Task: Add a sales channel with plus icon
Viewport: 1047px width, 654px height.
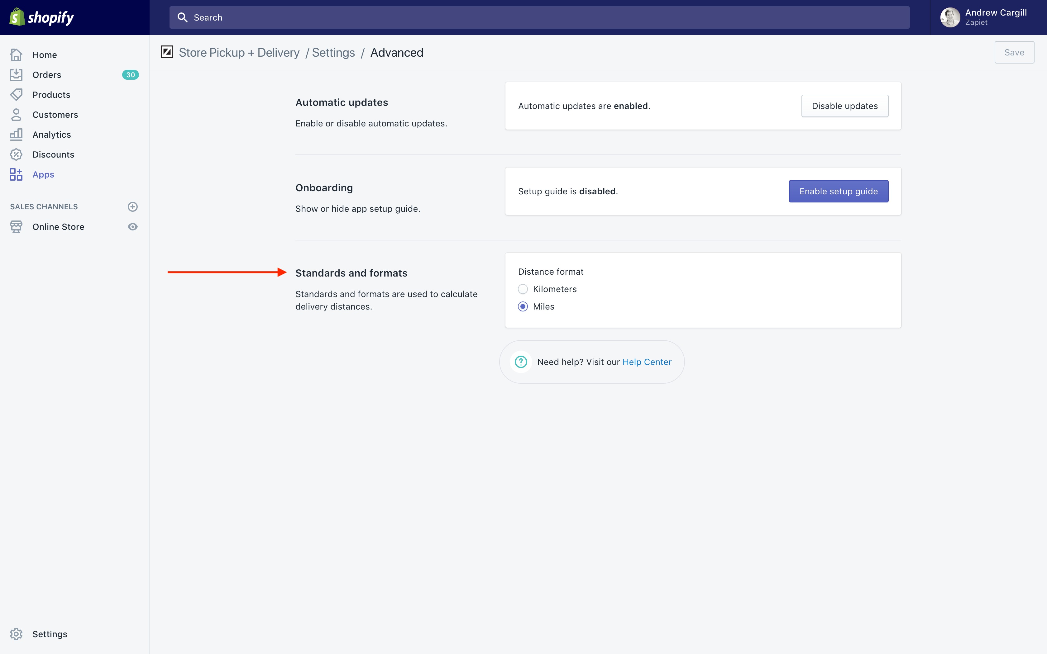Action: click(x=133, y=207)
